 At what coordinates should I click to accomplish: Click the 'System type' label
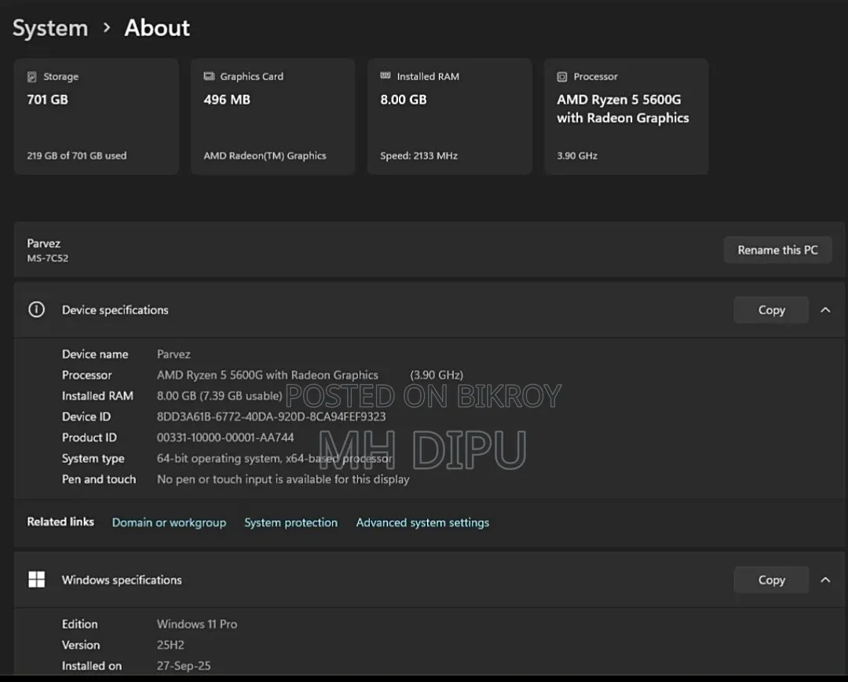[x=93, y=458]
